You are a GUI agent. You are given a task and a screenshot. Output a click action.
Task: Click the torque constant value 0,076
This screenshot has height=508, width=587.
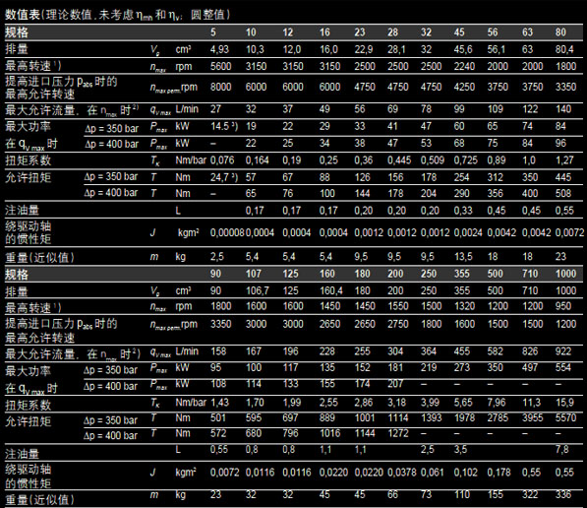pos(222,160)
